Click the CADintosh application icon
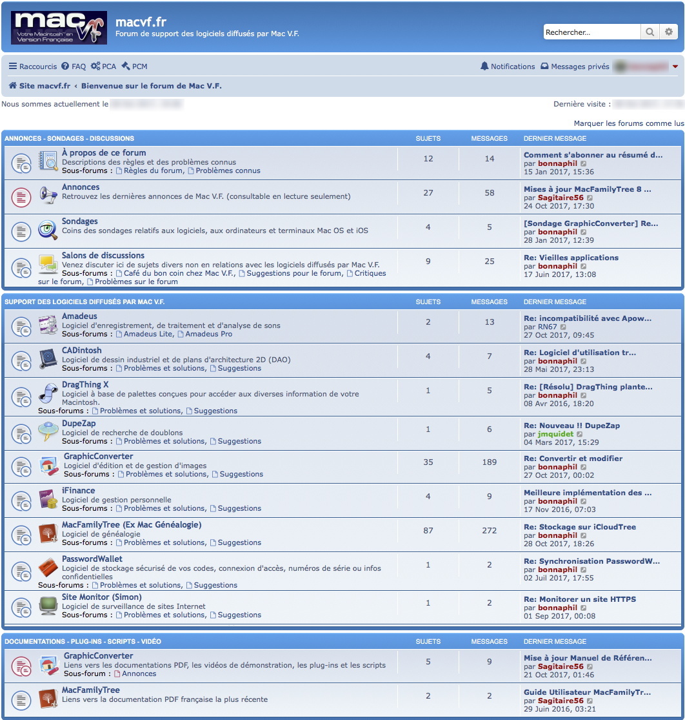The height and width of the screenshot is (720, 685). click(48, 359)
